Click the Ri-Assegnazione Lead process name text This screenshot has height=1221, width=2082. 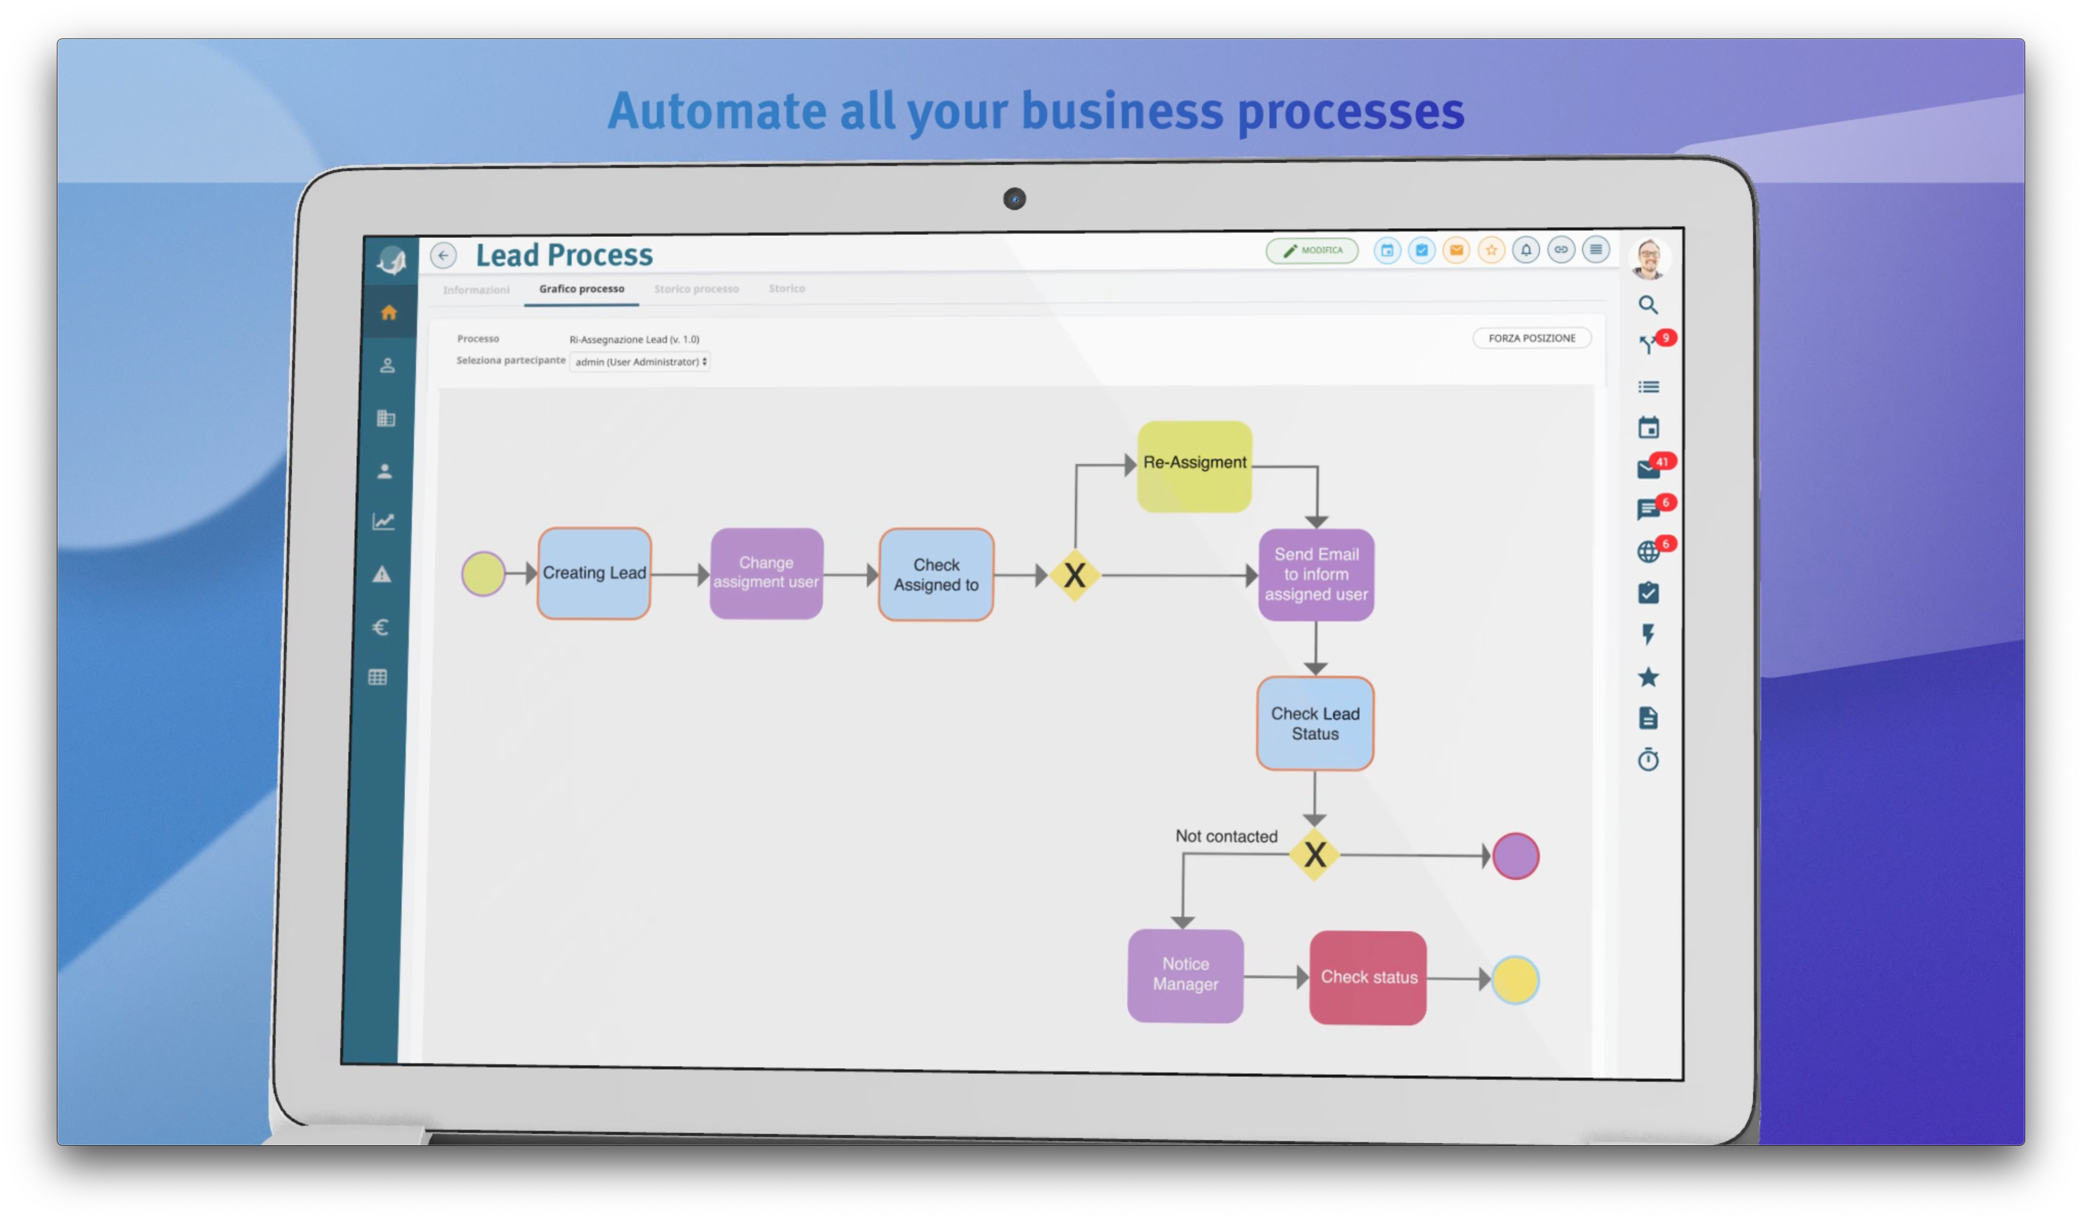pyautogui.click(x=634, y=339)
